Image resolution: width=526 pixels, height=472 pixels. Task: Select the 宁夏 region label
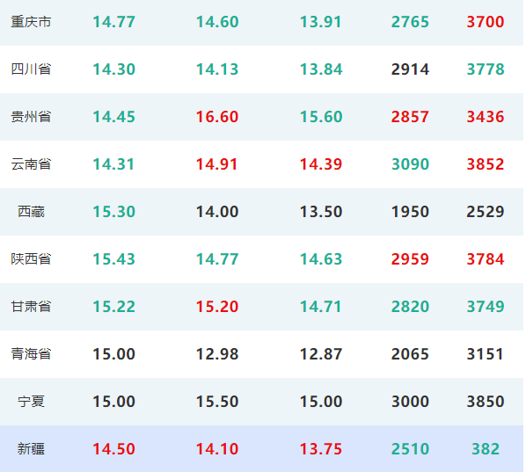coord(31,402)
